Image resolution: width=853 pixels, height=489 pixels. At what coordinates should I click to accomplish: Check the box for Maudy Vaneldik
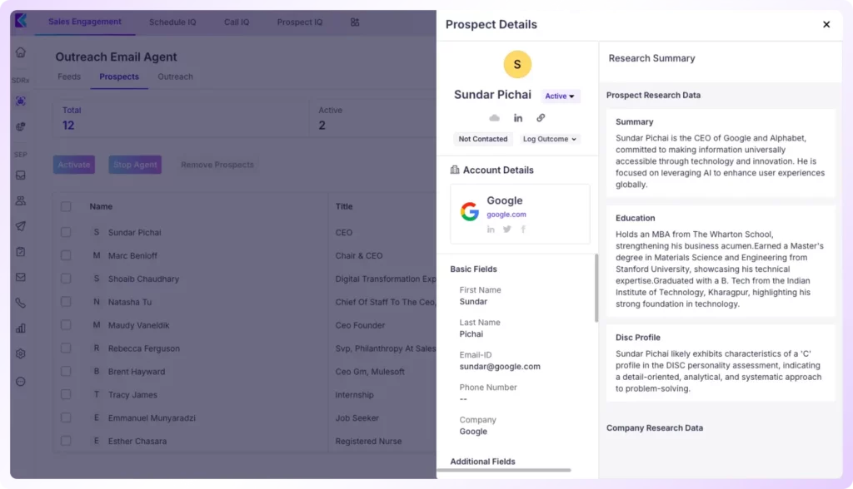click(x=66, y=325)
